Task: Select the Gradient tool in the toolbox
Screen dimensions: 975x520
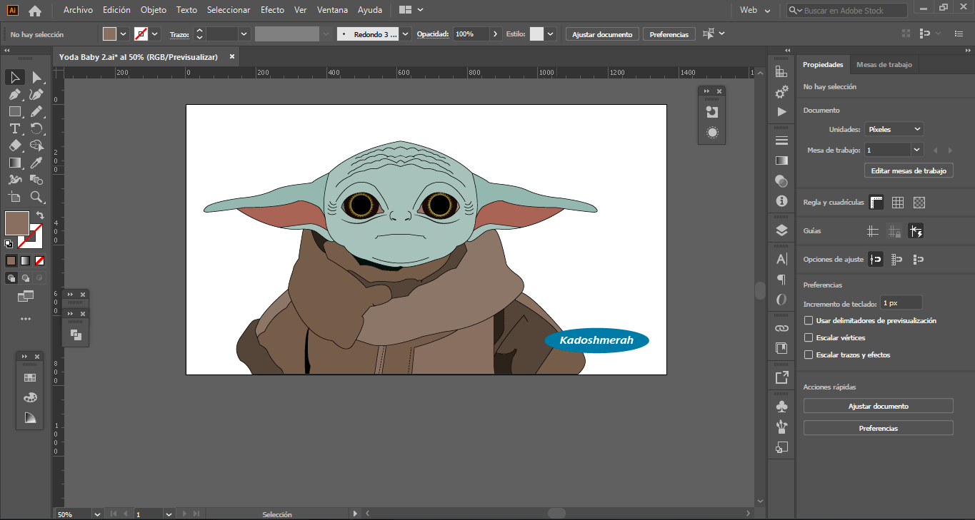Action: (x=14, y=163)
